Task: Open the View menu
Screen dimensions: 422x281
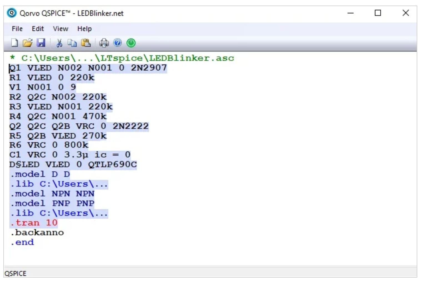Action: coord(61,29)
